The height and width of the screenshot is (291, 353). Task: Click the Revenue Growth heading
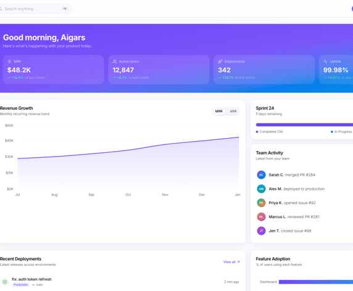[17, 108]
